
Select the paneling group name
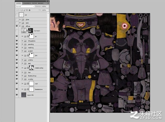pos(31,44)
